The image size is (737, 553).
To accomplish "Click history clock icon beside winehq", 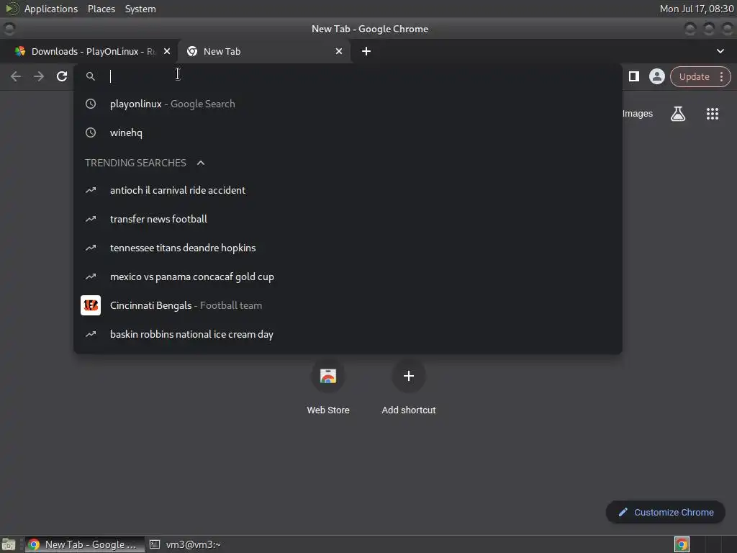I will (91, 132).
